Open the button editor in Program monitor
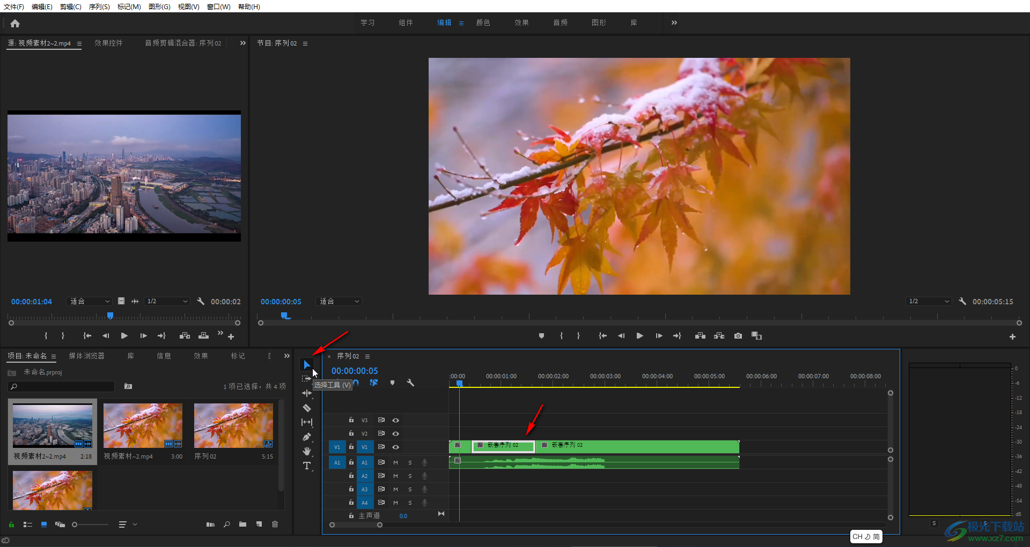 [1012, 336]
